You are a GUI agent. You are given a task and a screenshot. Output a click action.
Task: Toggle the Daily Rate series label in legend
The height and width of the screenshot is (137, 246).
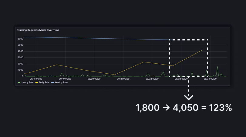pos(44,82)
